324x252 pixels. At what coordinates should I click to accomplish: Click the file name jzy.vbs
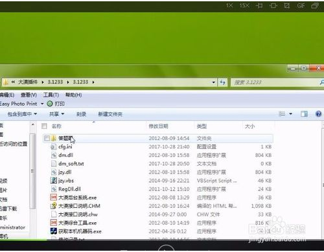coord(66,181)
